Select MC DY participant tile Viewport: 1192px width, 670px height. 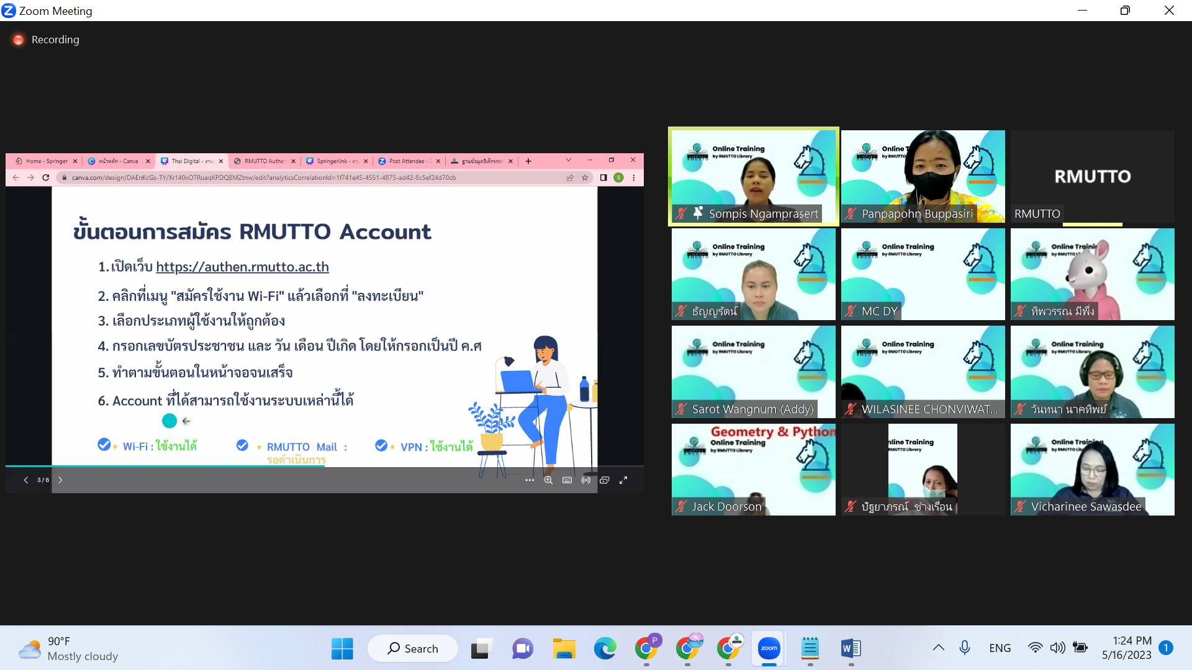(x=923, y=274)
